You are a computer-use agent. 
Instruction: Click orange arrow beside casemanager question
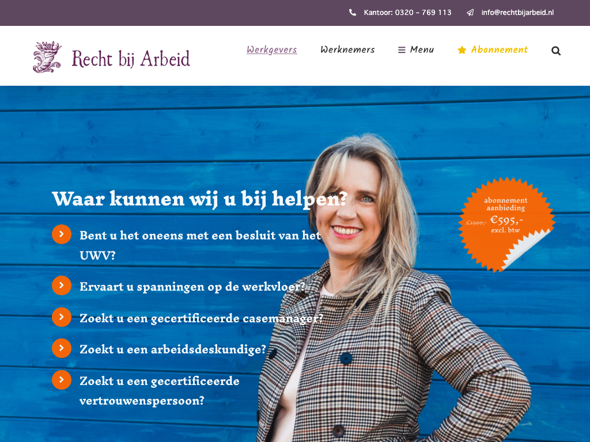(x=62, y=317)
